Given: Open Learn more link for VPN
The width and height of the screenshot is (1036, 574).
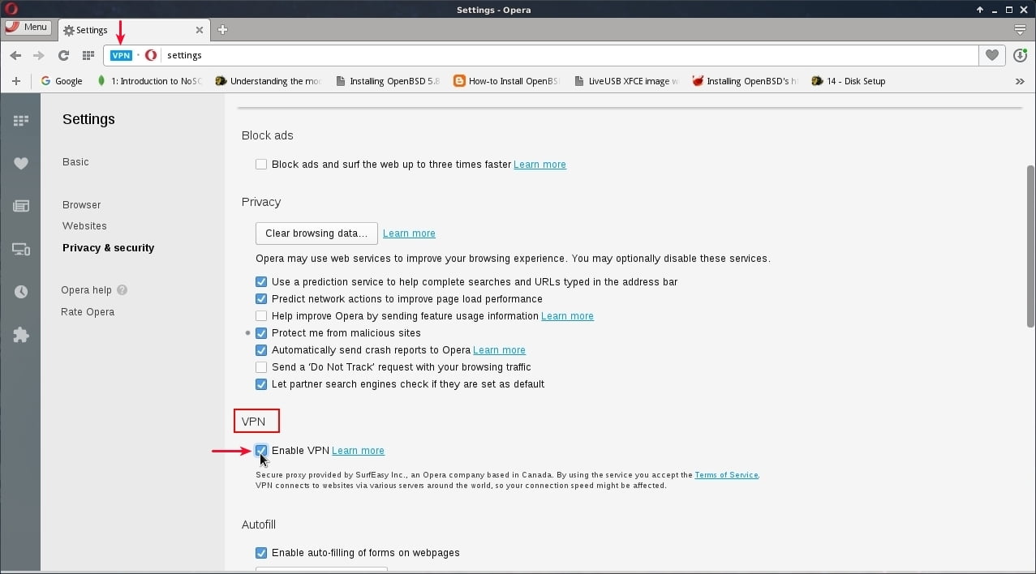Looking at the screenshot, I should point(358,451).
